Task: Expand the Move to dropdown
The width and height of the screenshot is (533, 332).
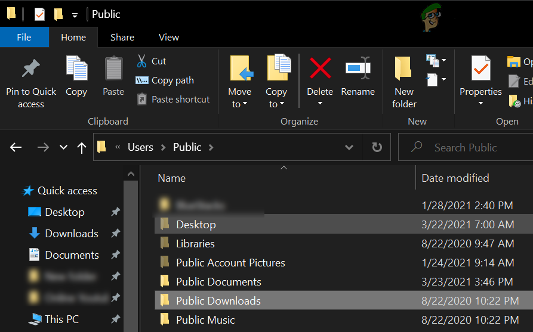Action: click(239, 104)
